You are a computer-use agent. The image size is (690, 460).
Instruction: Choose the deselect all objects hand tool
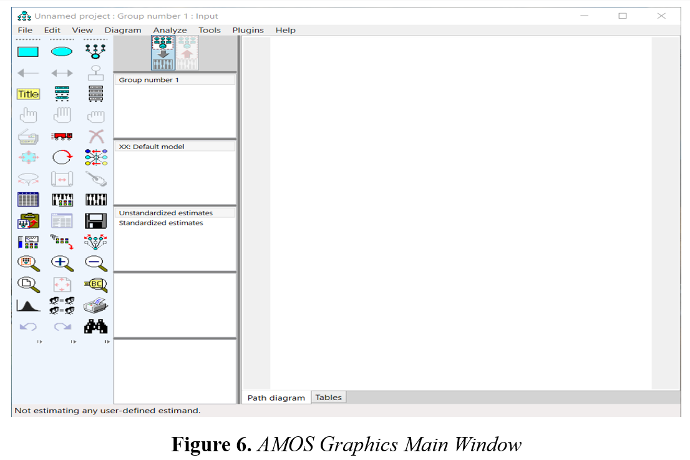click(95, 116)
